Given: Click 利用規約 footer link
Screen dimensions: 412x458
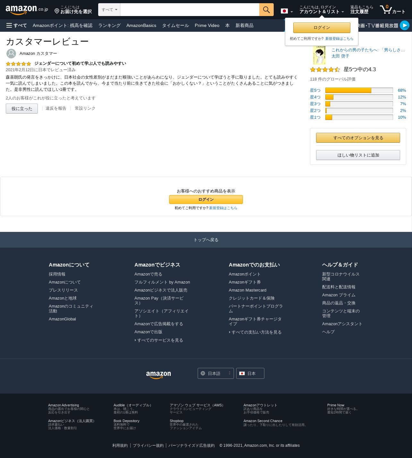Looking at the screenshot, I should pyautogui.click(x=120, y=445).
